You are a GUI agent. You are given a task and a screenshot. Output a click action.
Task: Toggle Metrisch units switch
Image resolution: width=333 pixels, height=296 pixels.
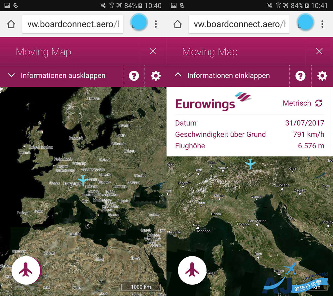click(303, 103)
